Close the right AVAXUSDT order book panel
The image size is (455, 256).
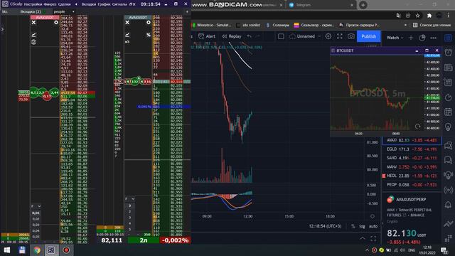(127, 22)
